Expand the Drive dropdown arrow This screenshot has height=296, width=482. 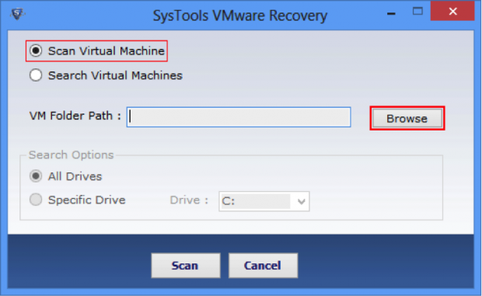302,201
